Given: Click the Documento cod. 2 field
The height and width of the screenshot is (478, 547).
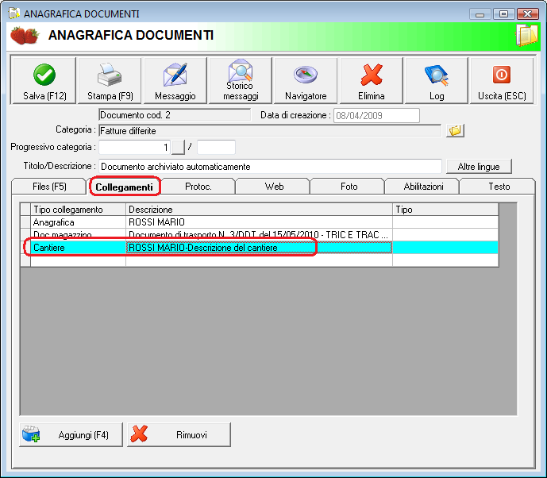Looking at the screenshot, I should 175,115.
